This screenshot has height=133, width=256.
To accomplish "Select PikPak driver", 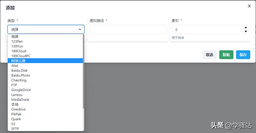I will (45, 114).
